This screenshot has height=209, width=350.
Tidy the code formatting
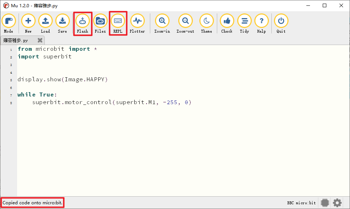[x=244, y=24]
